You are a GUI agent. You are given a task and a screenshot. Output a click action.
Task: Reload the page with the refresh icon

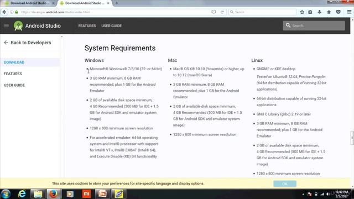[x=222, y=12]
